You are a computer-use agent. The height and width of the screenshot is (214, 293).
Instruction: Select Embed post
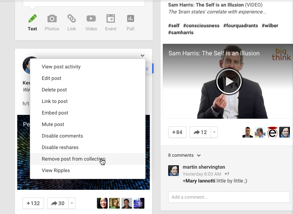[88, 113]
